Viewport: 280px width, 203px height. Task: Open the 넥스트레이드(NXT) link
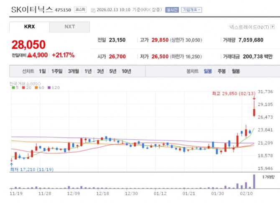(x=249, y=27)
